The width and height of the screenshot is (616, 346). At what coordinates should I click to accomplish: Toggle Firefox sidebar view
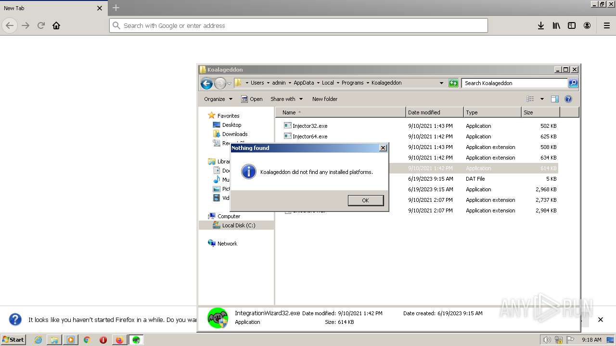pos(572,25)
